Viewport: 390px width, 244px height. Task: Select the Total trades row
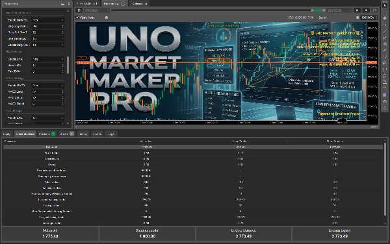click(x=193, y=182)
